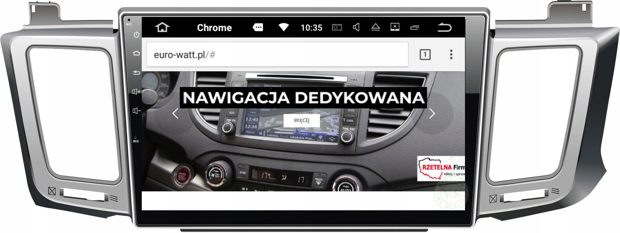Open the notification message icon
The width and height of the screenshot is (620, 233).
pos(258,28)
